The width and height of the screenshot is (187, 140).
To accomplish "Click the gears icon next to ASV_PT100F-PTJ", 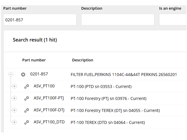I will coord(27,98).
